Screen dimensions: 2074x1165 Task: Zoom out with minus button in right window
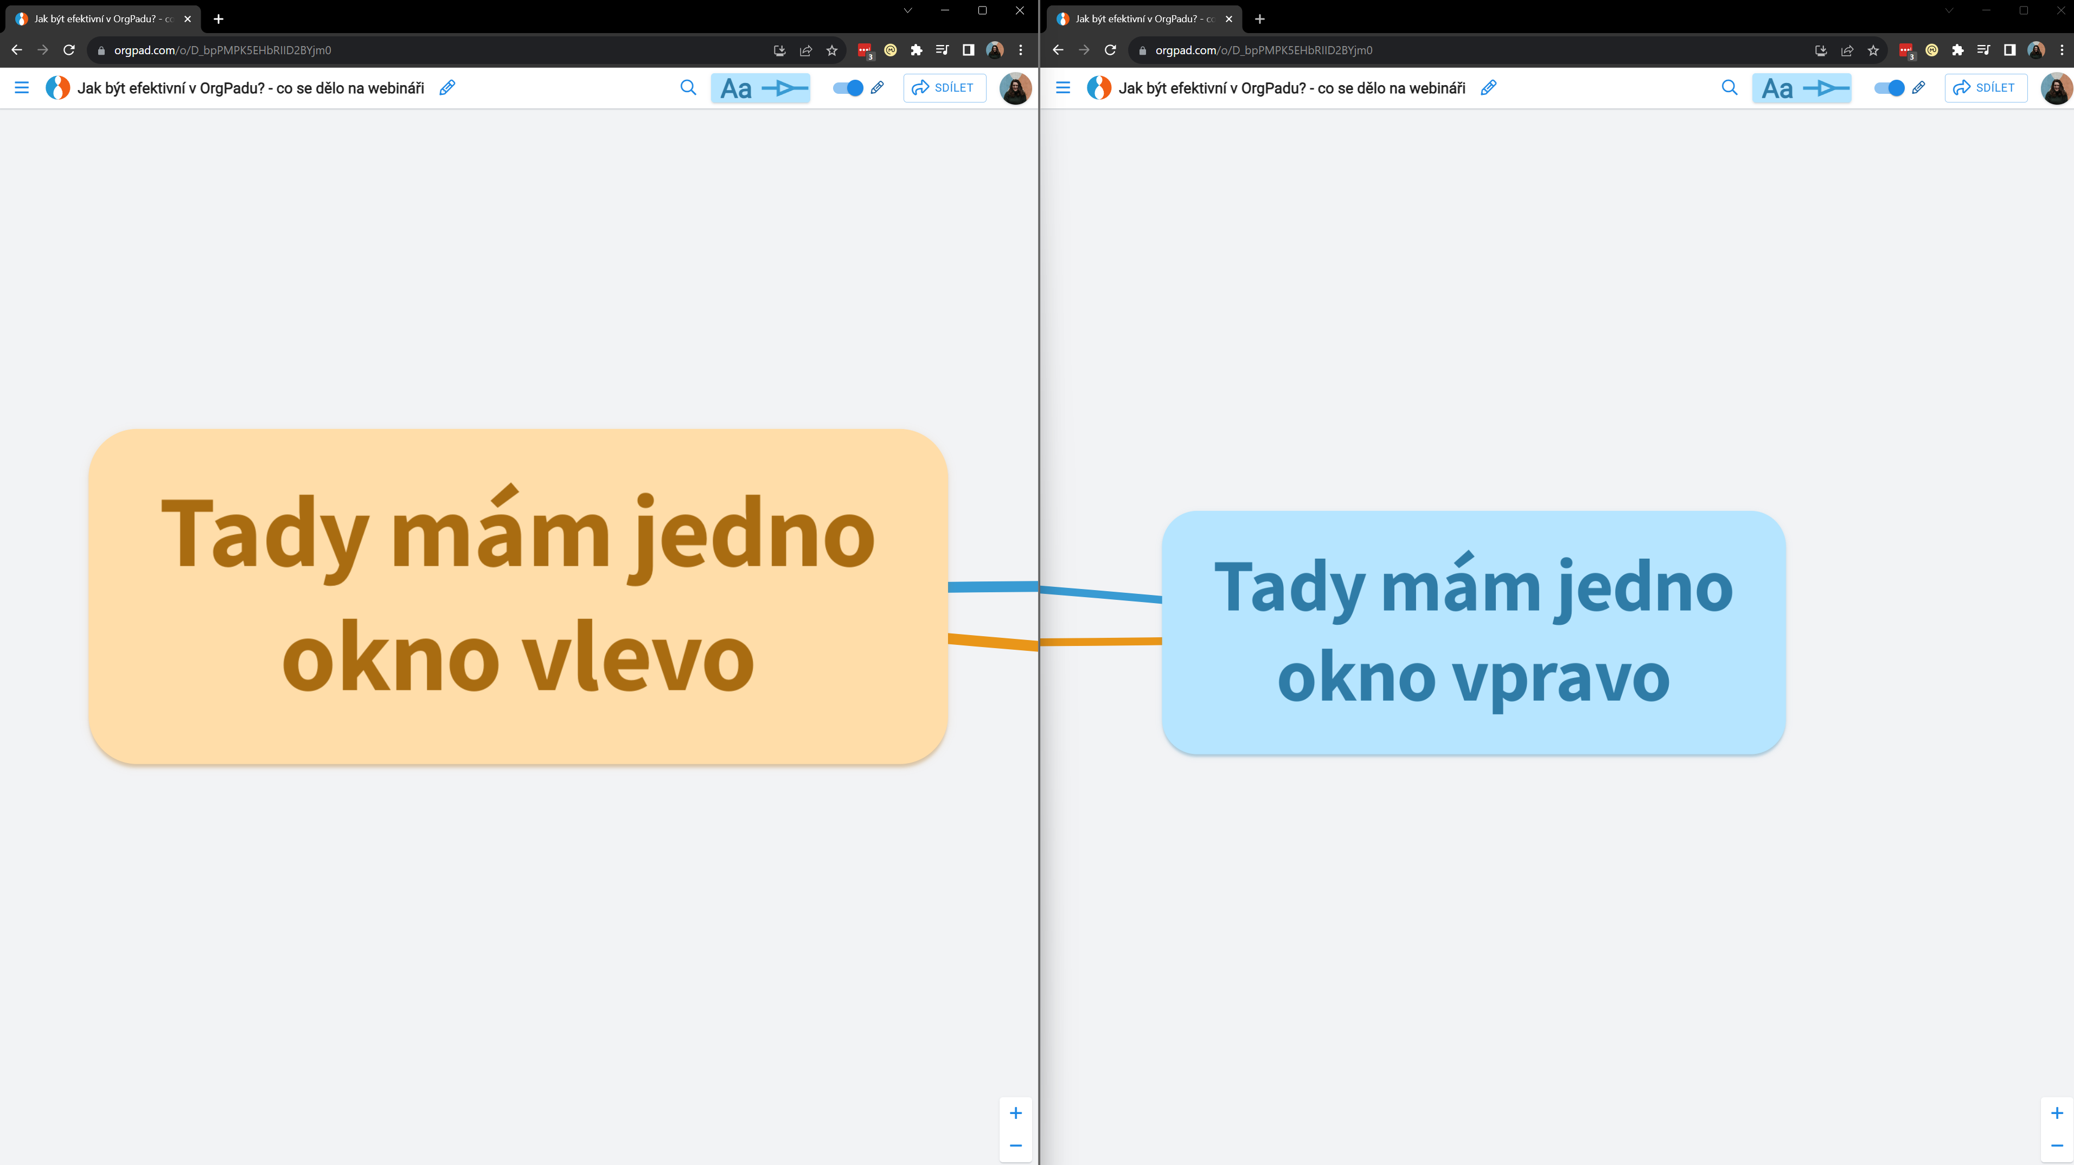click(x=2056, y=1145)
